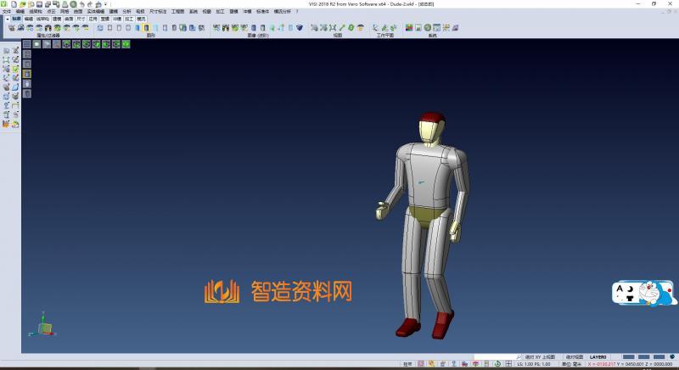Click first icon in 属性/过滤器 group

(12, 28)
